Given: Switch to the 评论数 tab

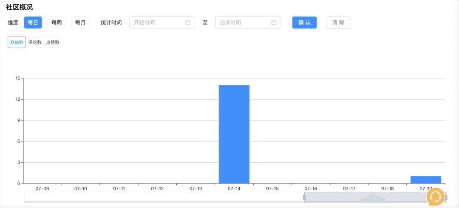Looking at the screenshot, I should [x=35, y=42].
